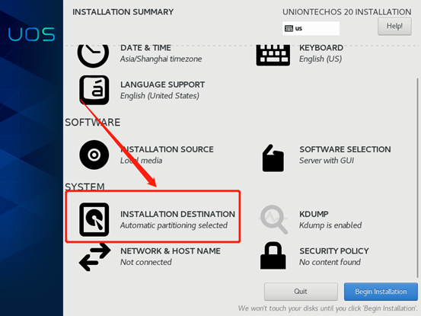Click the UNIONTECHOS 20 INSTALLATION title
Screen dimensions: 421x316
point(346,12)
